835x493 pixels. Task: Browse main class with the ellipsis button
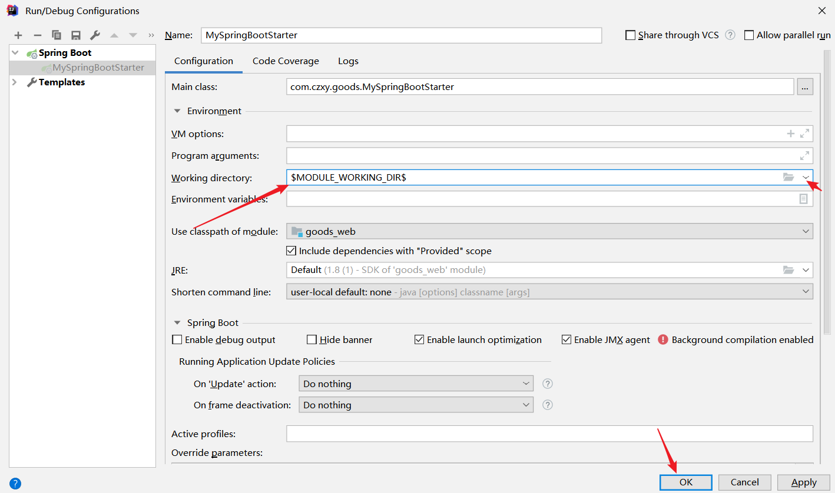[x=805, y=87]
